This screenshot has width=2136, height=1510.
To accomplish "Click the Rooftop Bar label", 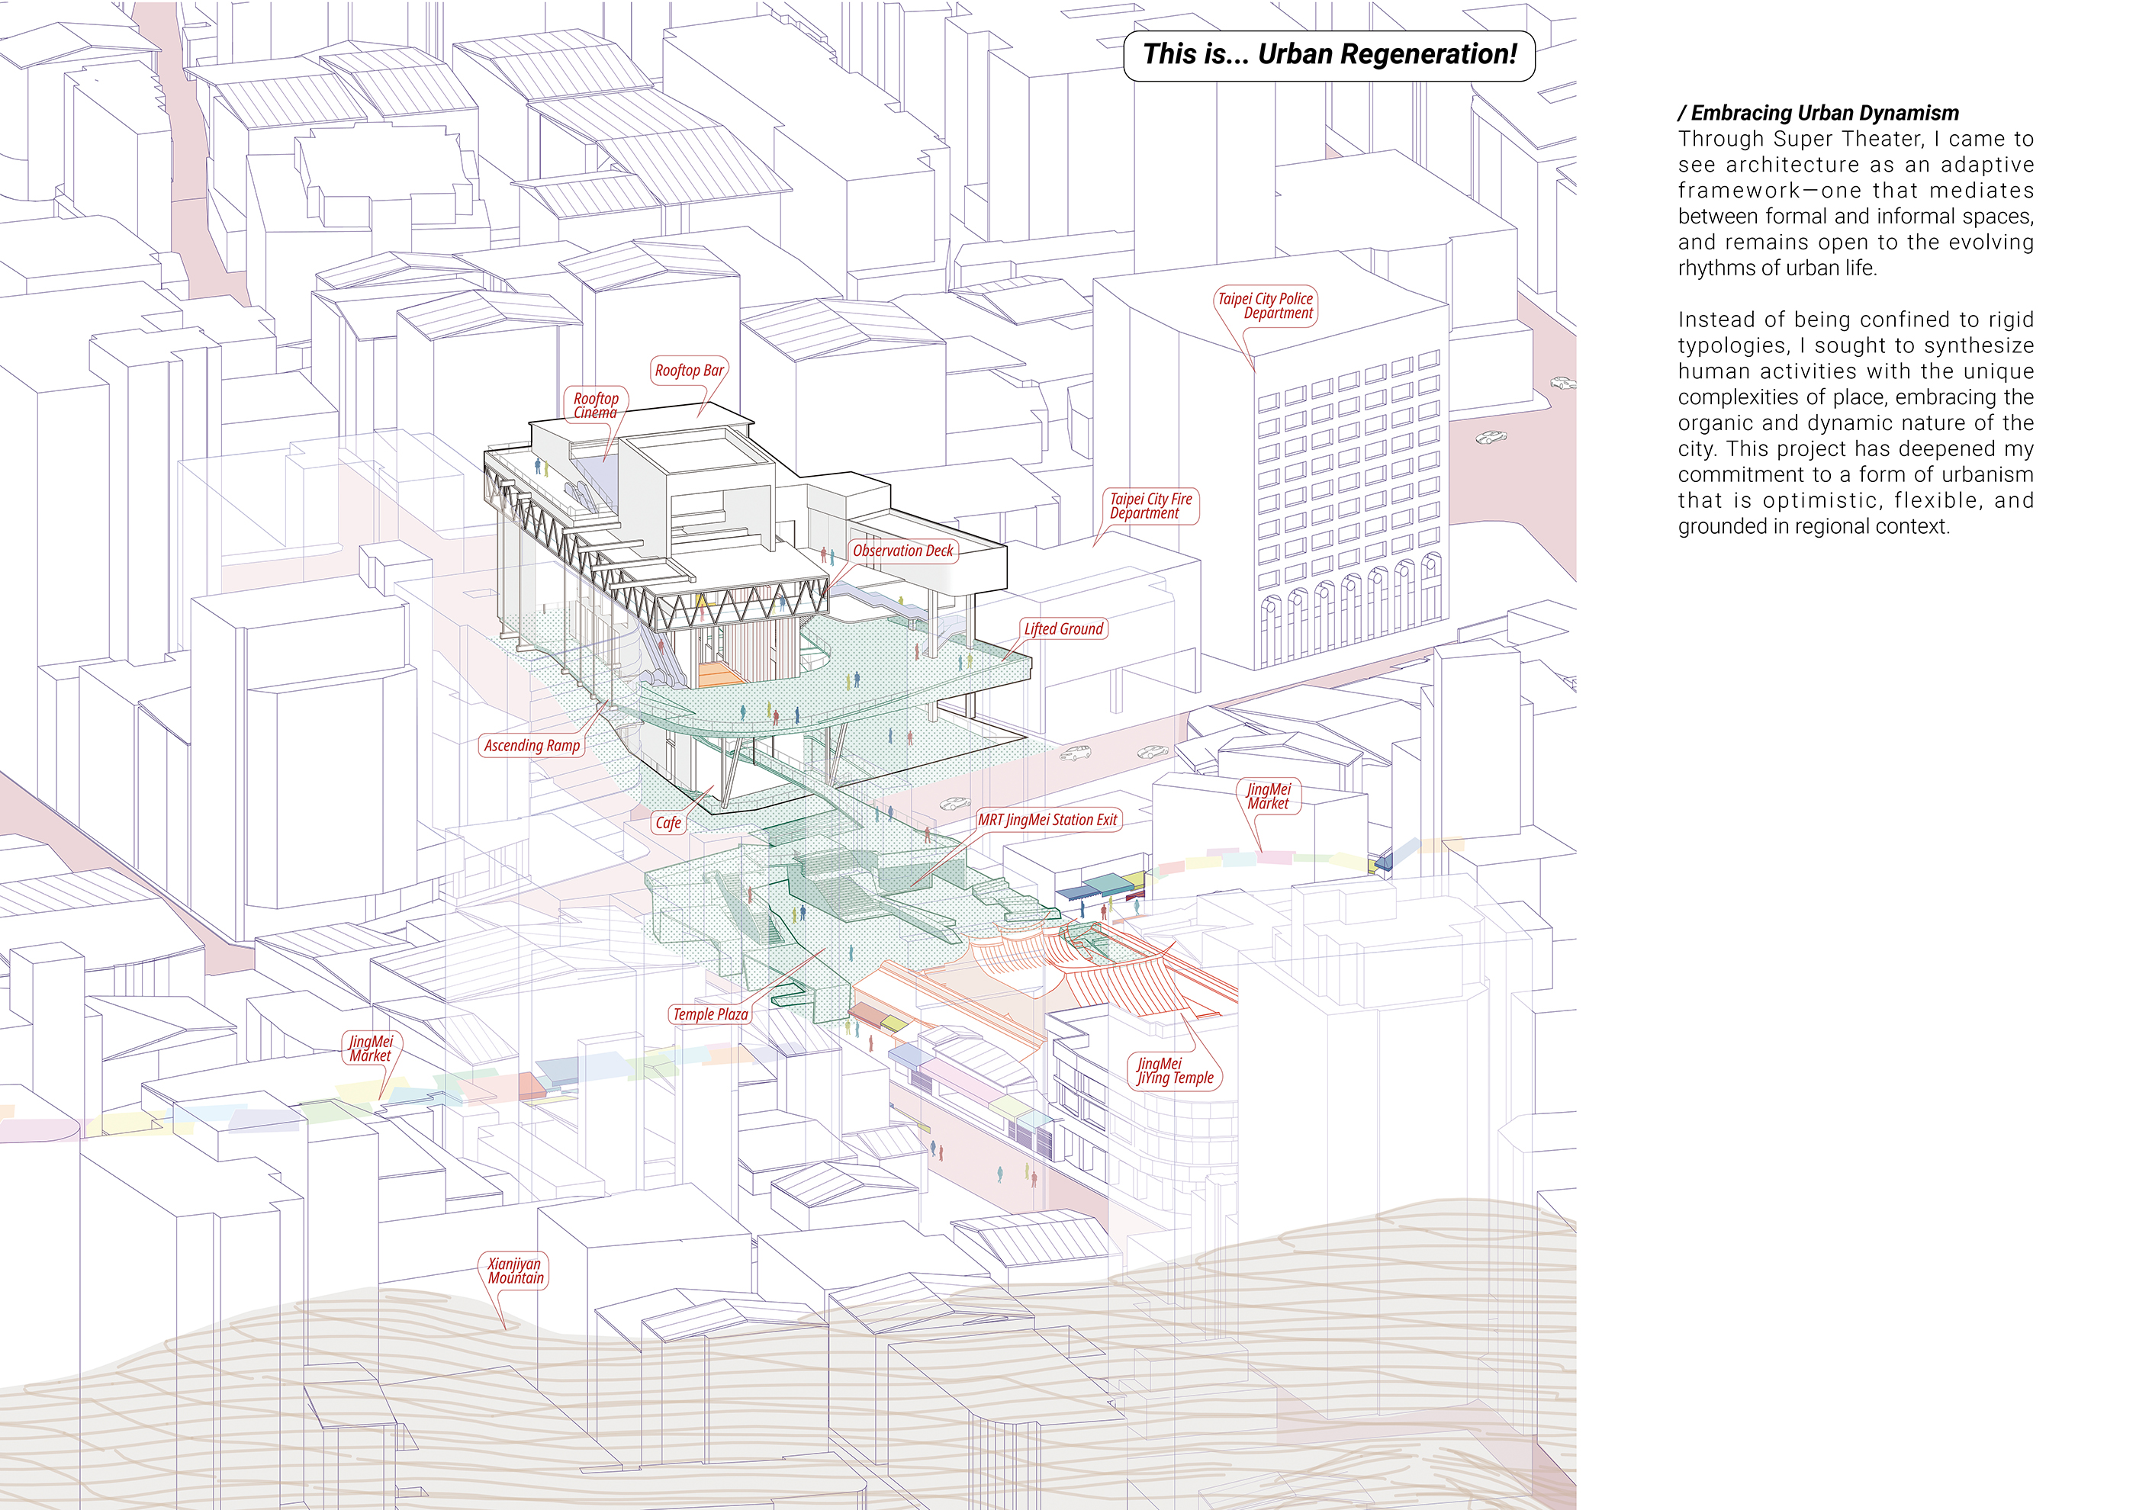I will point(688,370).
